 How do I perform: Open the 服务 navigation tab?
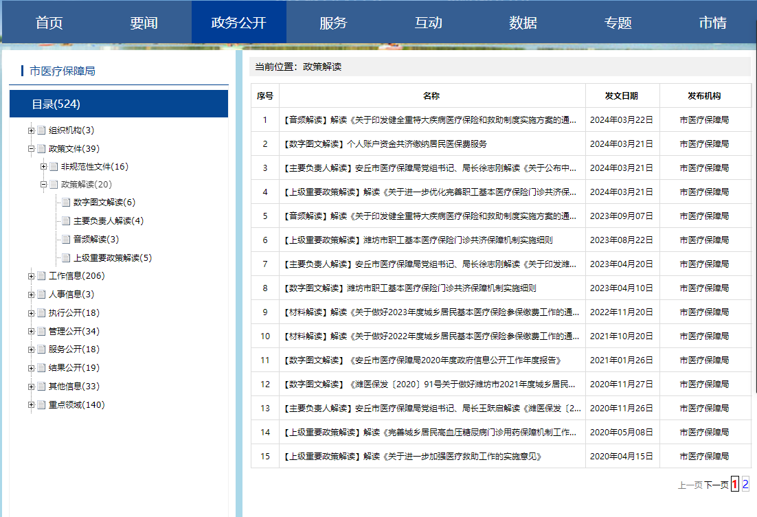[334, 23]
